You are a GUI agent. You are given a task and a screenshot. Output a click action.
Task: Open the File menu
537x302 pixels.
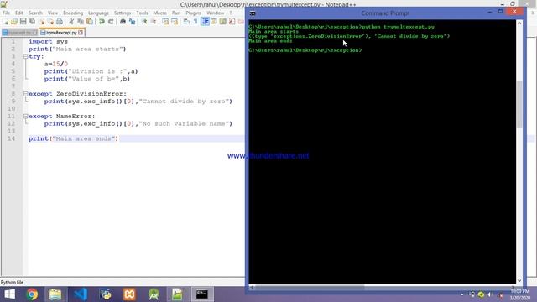6,13
